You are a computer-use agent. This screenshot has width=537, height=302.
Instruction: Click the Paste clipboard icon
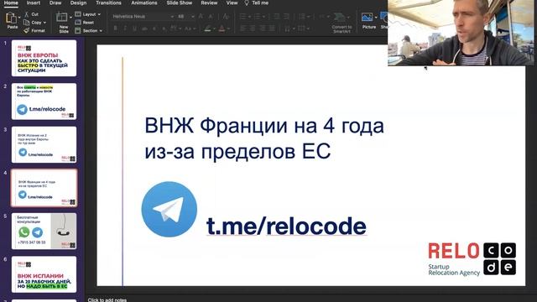tap(11, 18)
